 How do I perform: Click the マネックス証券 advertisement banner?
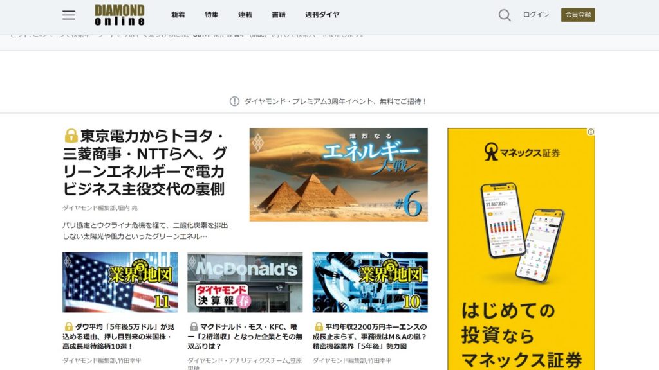521,249
